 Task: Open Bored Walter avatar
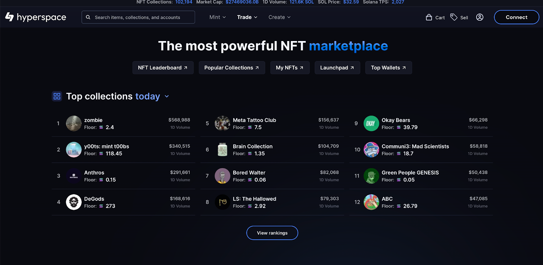click(x=223, y=176)
